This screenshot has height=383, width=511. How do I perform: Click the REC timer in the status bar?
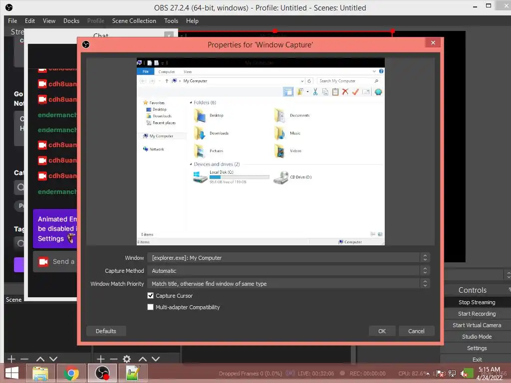[x=368, y=374]
